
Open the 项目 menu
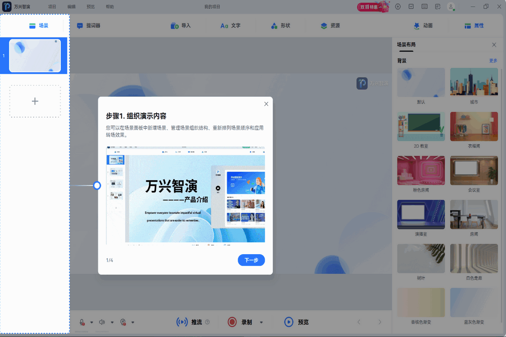pos(52,7)
